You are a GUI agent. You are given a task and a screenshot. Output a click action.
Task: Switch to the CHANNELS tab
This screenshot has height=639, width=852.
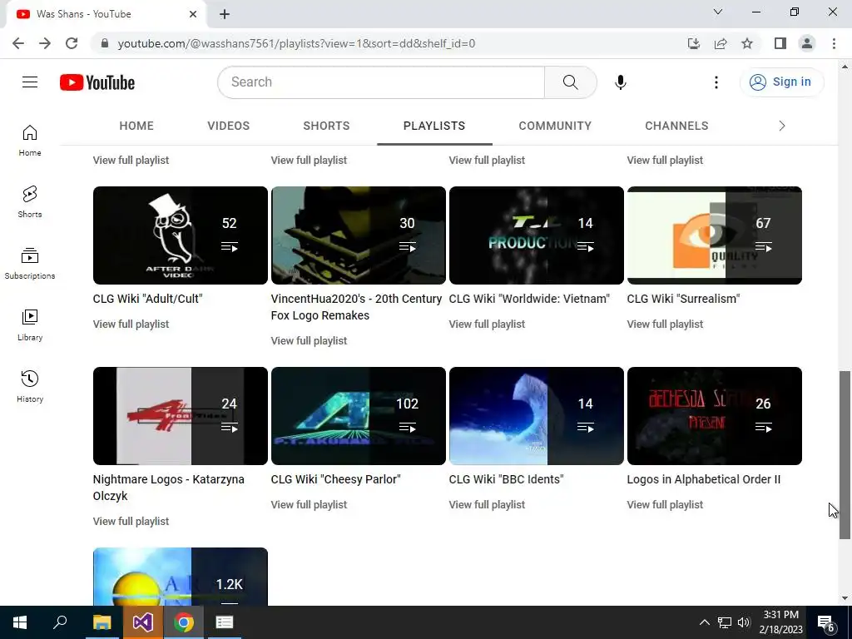[x=676, y=126]
